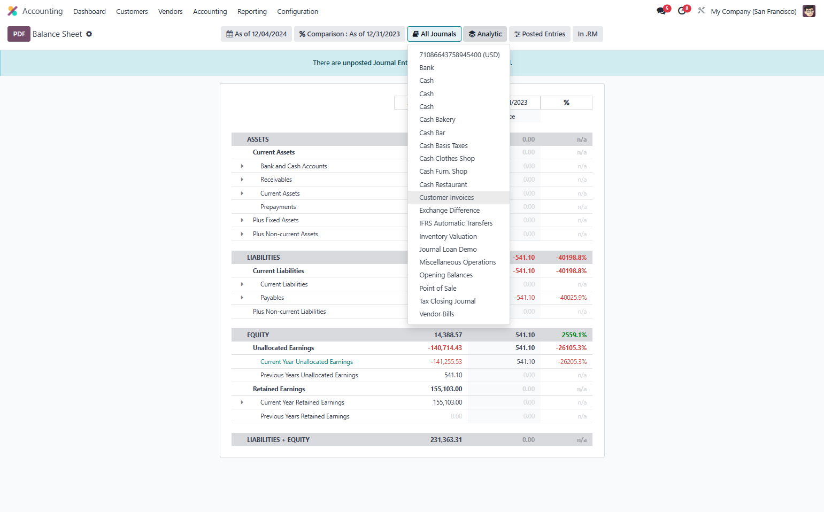Screen dimensions: 824x512
Task: Open the Configuration menu
Action: coord(298,11)
